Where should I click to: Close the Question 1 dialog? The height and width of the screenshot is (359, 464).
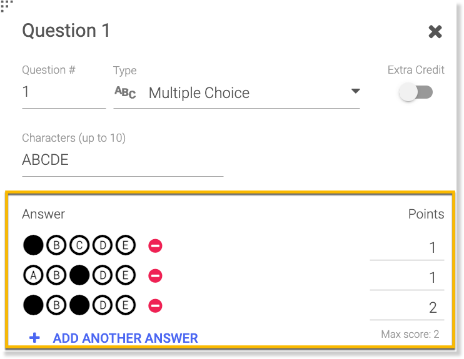(x=435, y=32)
